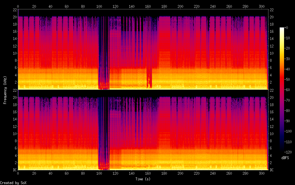Click "240" on the bottom time axis
The image size is (295, 185).
[x=213, y=173]
